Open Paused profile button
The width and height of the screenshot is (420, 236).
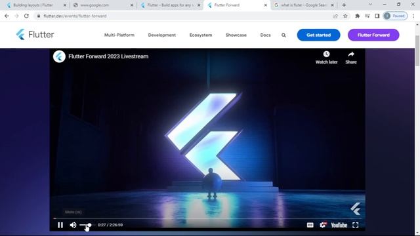tap(395, 16)
